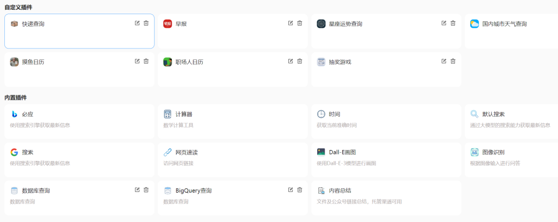Screen dimensions: 558x222
Task: Delete the 职场人日历 plugin
Action: click(300, 61)
